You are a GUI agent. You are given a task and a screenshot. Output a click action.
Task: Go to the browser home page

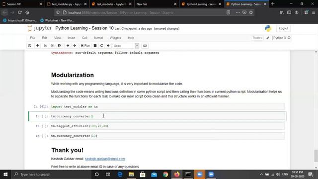click(x=27, y=12)
